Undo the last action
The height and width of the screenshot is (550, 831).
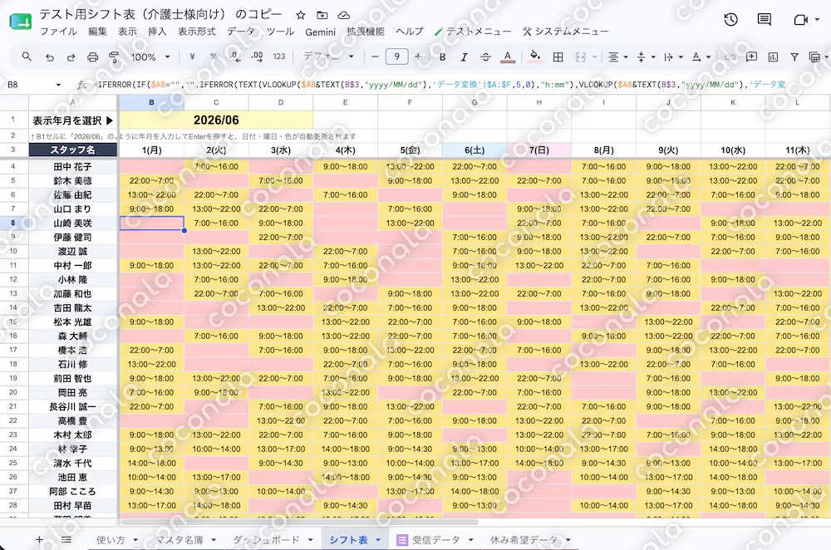click(49, 56)
